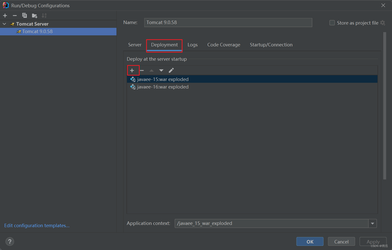Click the javaee-16 artifact icon
Viewport: 392px width, 250px height.
coord(133,87)
